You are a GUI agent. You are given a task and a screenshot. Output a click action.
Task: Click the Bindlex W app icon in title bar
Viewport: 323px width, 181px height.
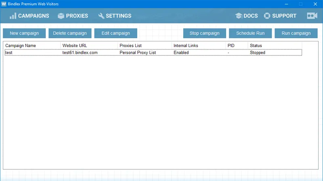coord(4,4)
